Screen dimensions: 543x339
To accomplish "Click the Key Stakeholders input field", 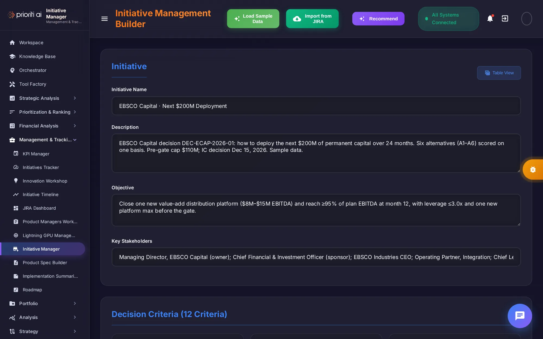I will coord(316,257).
